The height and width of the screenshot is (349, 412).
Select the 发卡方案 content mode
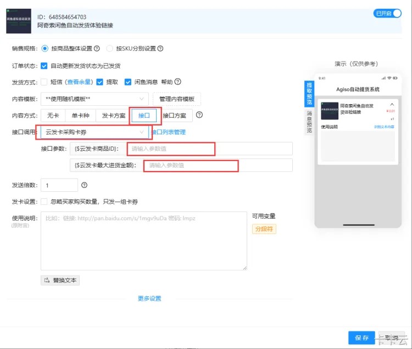point(114,116)
